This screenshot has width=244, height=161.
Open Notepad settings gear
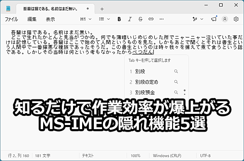pyautogui.click(x=236, y=19)
